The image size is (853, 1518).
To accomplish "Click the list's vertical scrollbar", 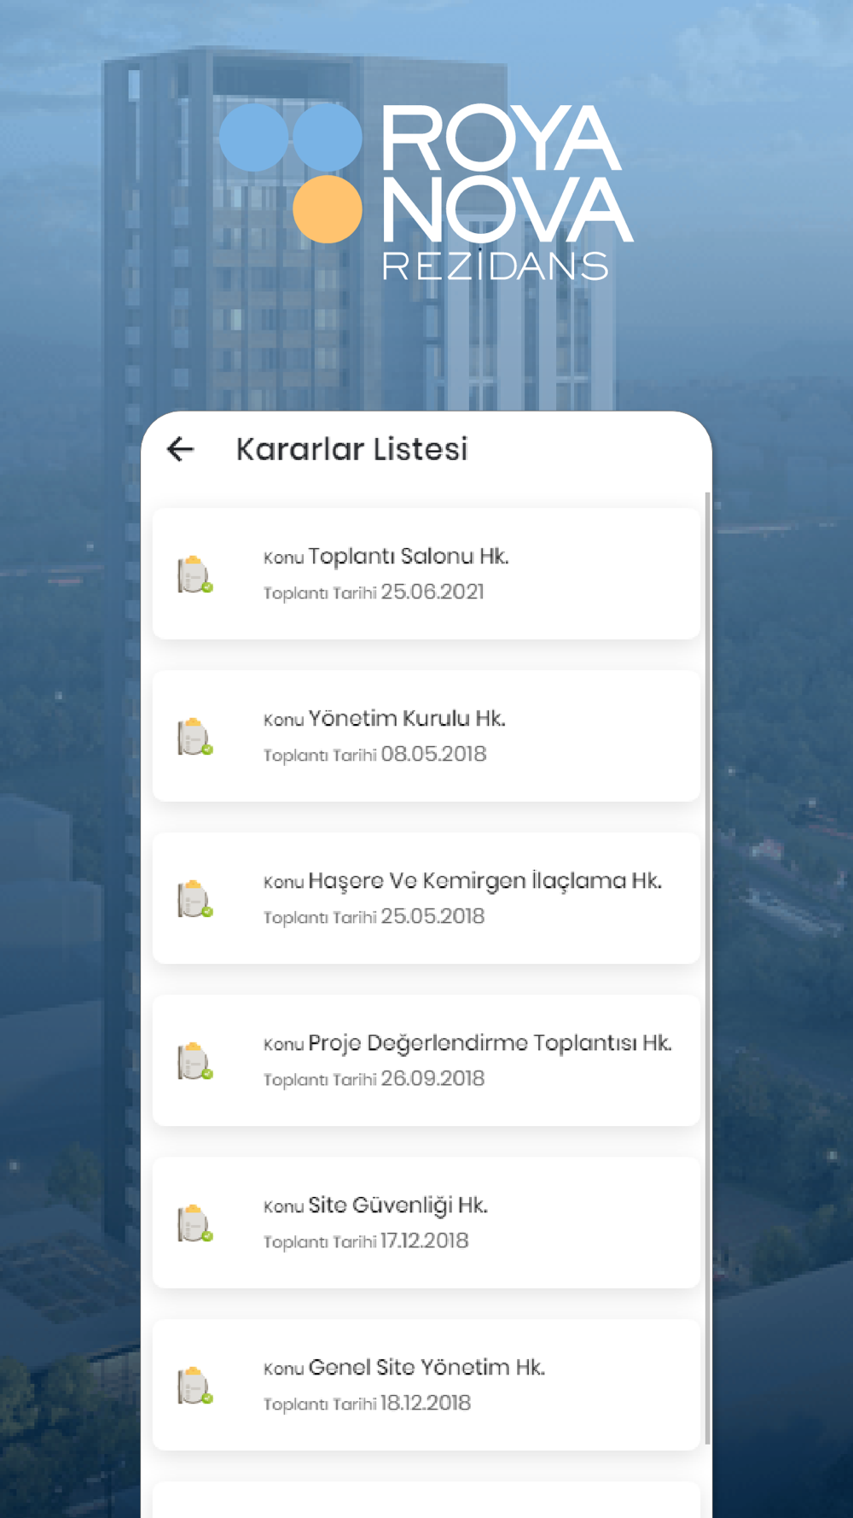I will tap(707, 968).
